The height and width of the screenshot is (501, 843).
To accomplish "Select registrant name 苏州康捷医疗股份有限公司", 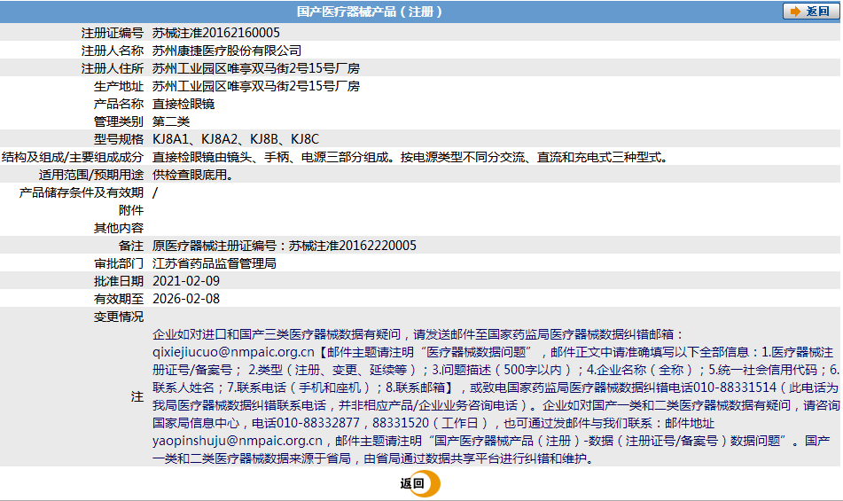I will (227, 51).
